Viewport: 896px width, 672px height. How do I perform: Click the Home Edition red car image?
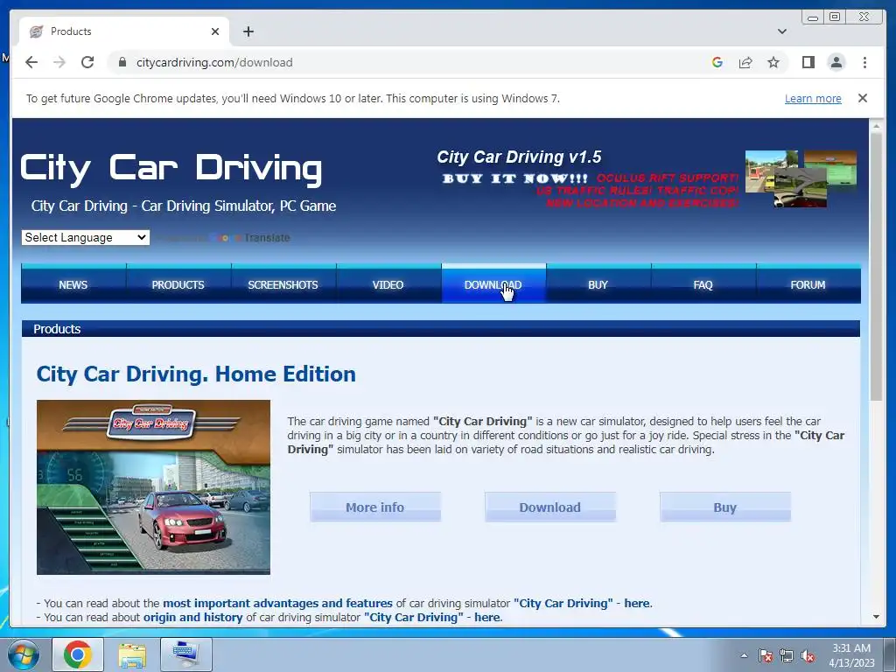tap(153, 486)
